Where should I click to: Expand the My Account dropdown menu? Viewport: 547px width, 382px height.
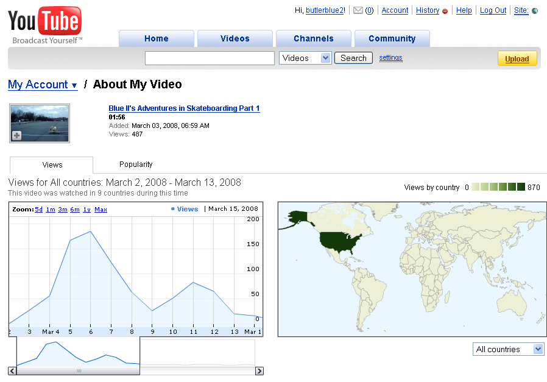click(x=43, y=85)
